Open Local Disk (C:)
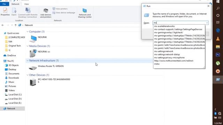 point(13,94)
